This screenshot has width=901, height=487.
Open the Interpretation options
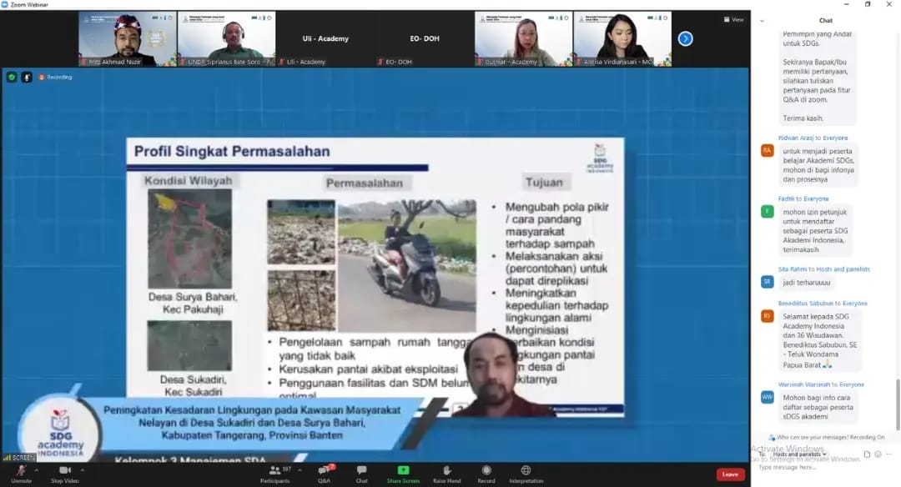click(526, 472)
